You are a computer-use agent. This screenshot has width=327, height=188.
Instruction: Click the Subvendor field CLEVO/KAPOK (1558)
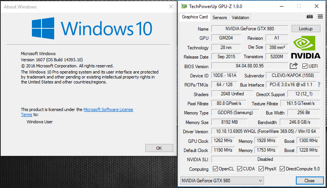[x=293, y=75]
